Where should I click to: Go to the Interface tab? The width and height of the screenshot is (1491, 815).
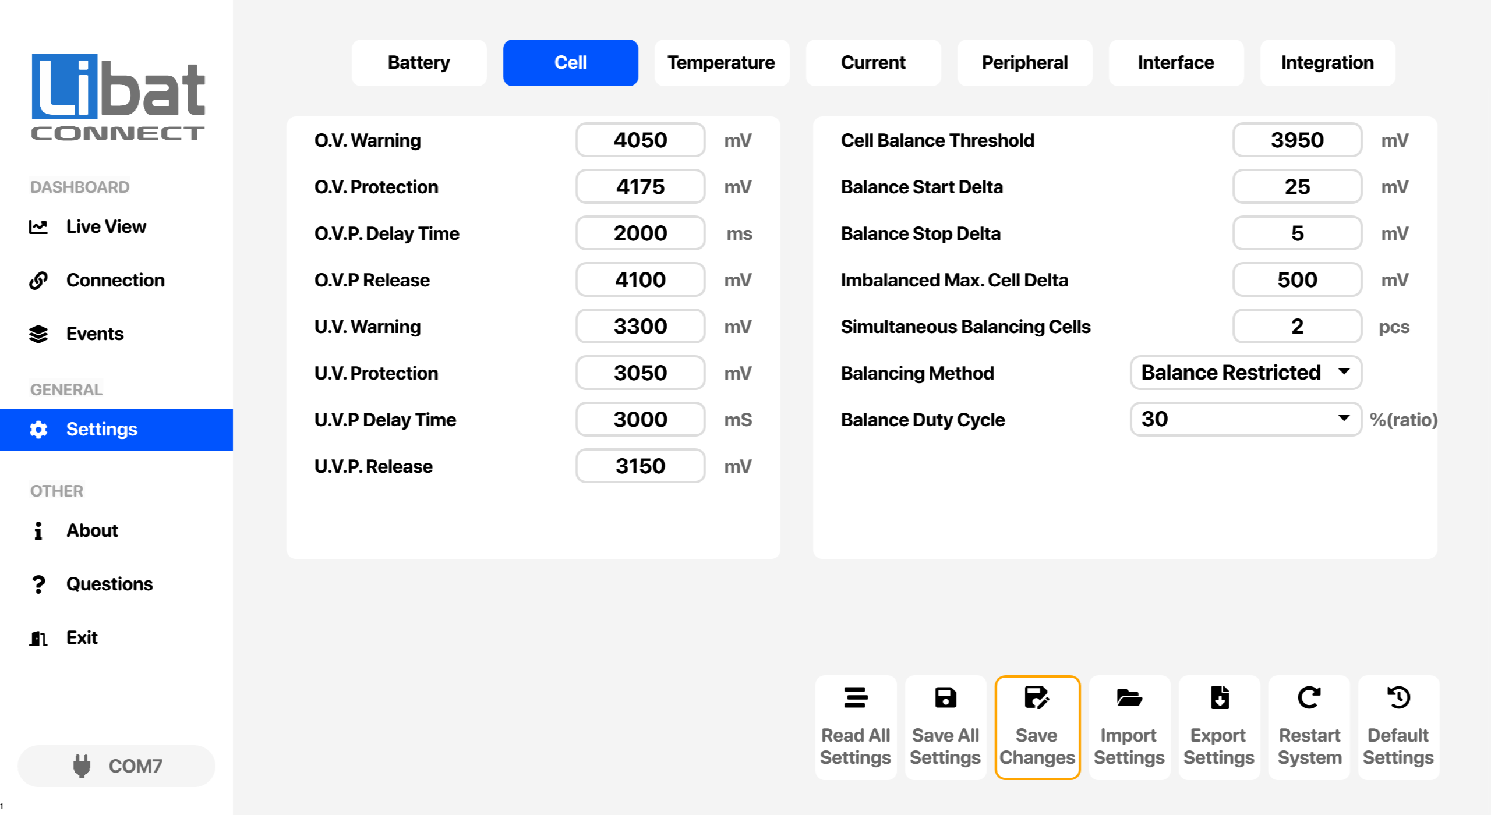click(1176, 63)
